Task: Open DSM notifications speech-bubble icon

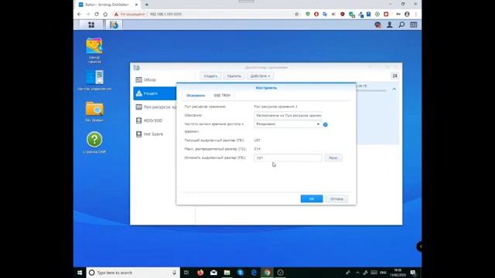Action: pos(377,25)
